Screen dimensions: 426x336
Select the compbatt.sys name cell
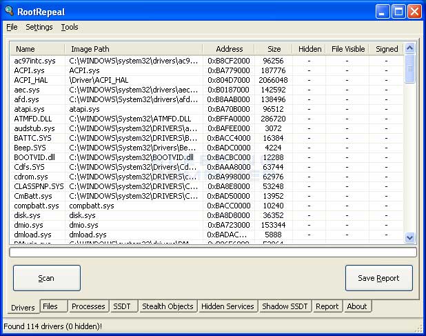pyautogui.click(x=37, y=206)
